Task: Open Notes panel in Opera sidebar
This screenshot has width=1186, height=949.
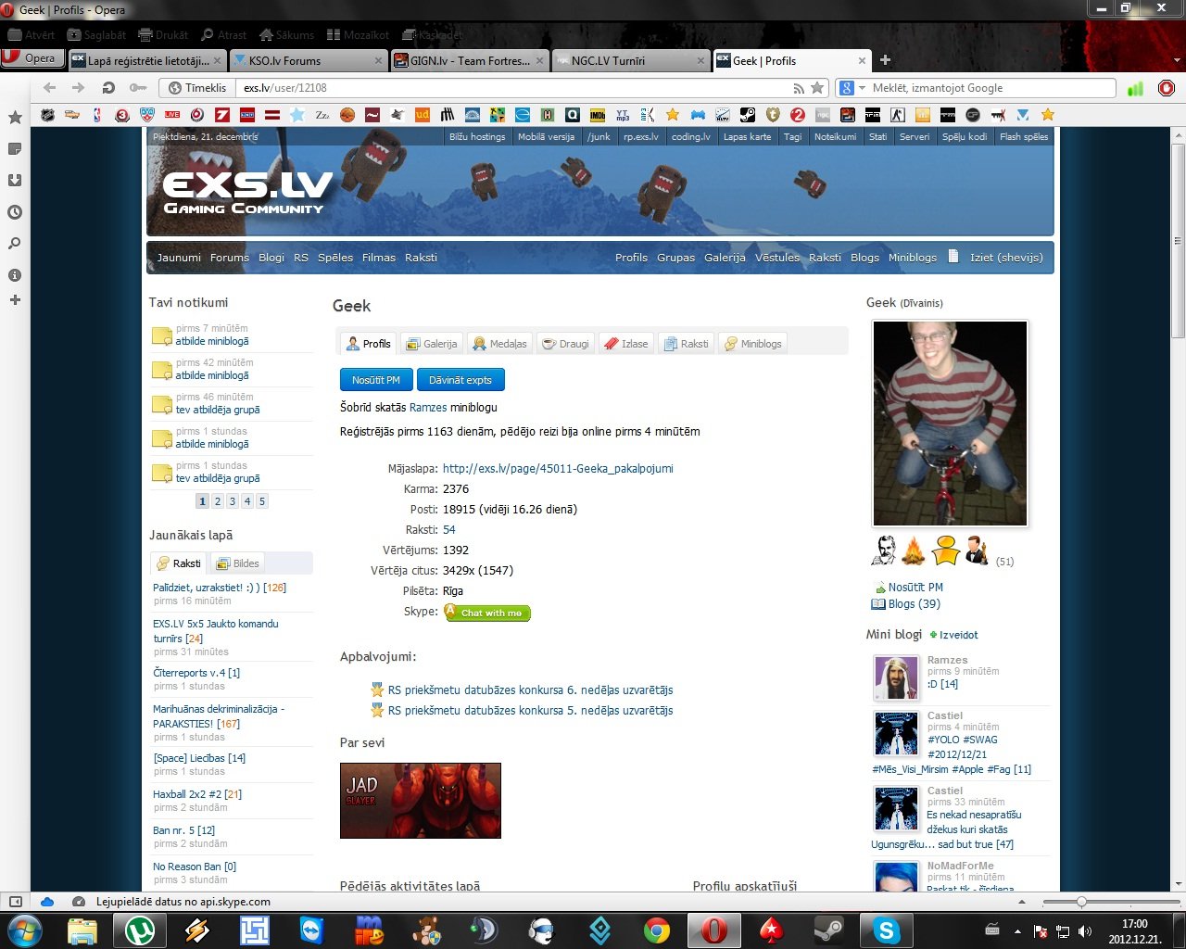Action: click(15, 149)
